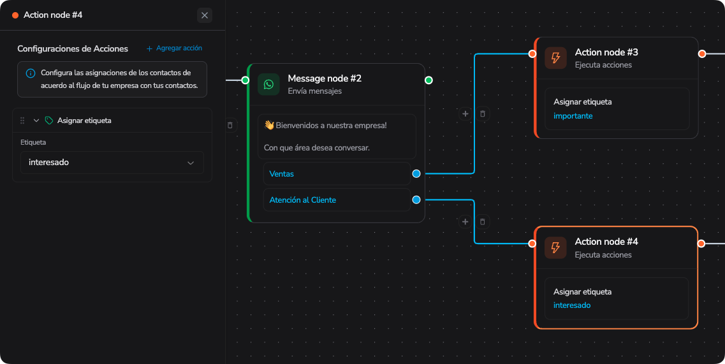The width and height of the screenshot is (725, 364).
Task: Click the interesado tag in Action node #4
Action: tap(572, 305)
